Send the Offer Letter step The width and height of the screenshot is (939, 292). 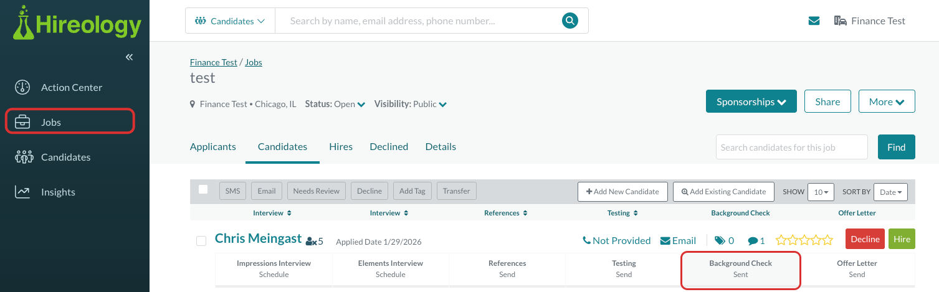857,269
